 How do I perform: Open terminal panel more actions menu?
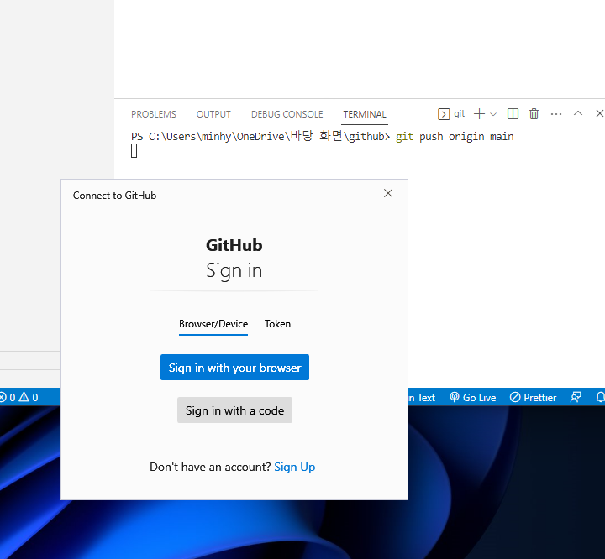tap(556, 114)
